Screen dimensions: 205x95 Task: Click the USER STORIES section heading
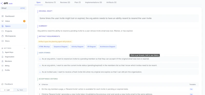(x=45, y=53)
